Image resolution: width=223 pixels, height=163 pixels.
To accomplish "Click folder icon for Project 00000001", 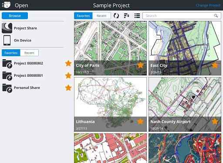I will pos(7,76).
